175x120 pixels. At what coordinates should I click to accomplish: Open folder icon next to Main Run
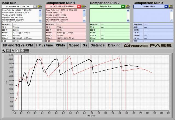pyautogui.click(x=40, y=6)
